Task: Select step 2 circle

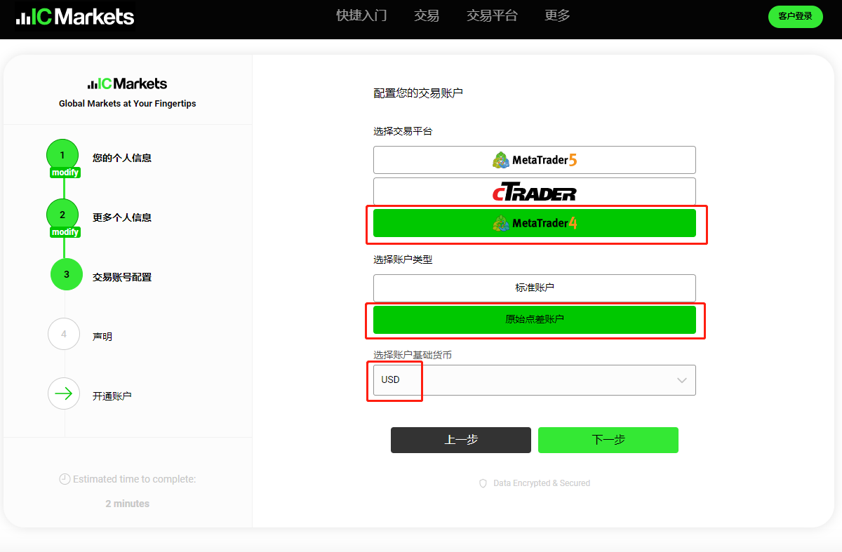Action: click(62, 215)
